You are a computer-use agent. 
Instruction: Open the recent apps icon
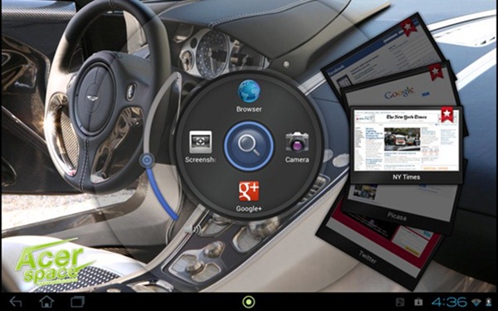(77, 302)
